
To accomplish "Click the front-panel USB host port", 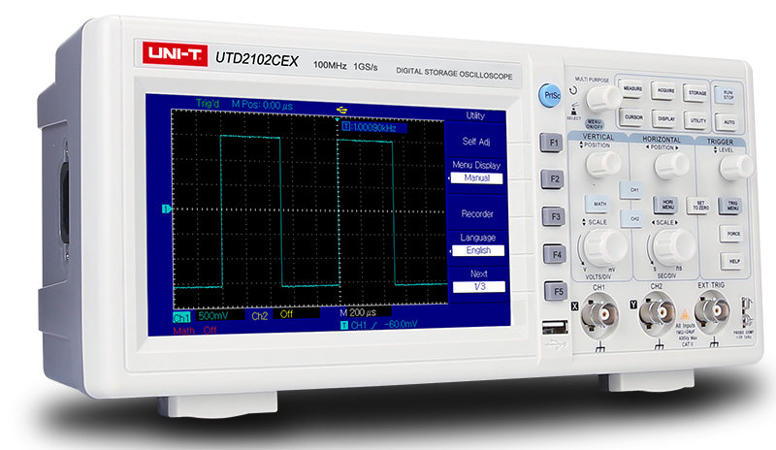I will coord(555,327).
